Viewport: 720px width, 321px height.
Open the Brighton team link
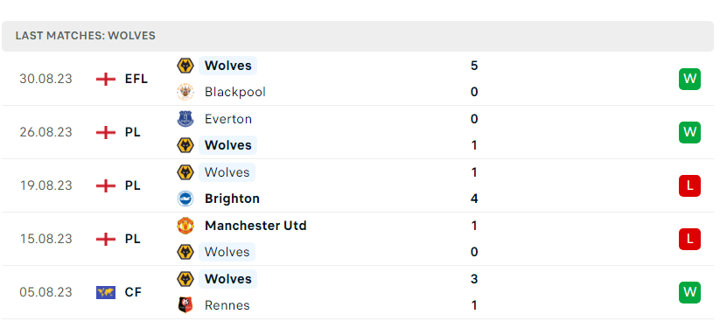(232, 199)
